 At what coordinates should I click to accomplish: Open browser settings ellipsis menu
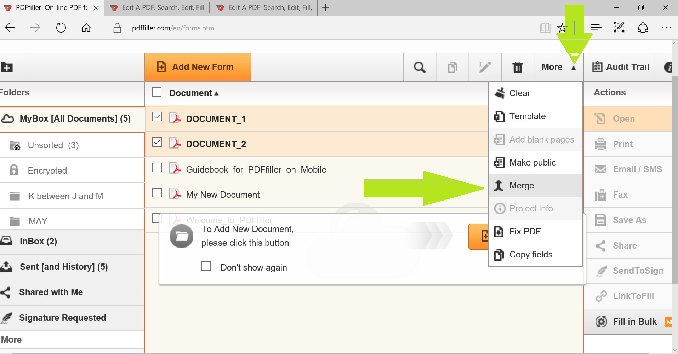(666, 28)
